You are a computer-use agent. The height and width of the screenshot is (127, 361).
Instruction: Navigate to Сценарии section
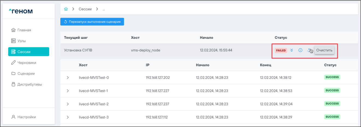pyautogui.click(x=26, y=73)
